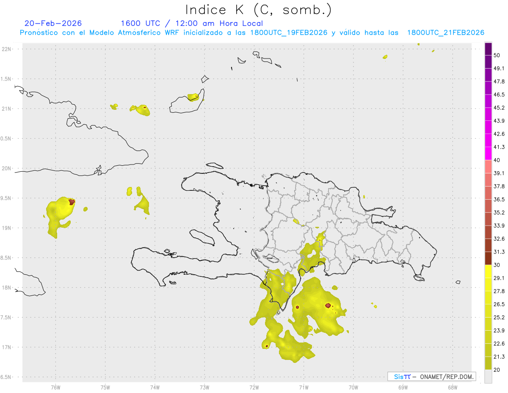Pick the dark purple swatch above 50
Screen dimensions: 508x393
point(488,49)
